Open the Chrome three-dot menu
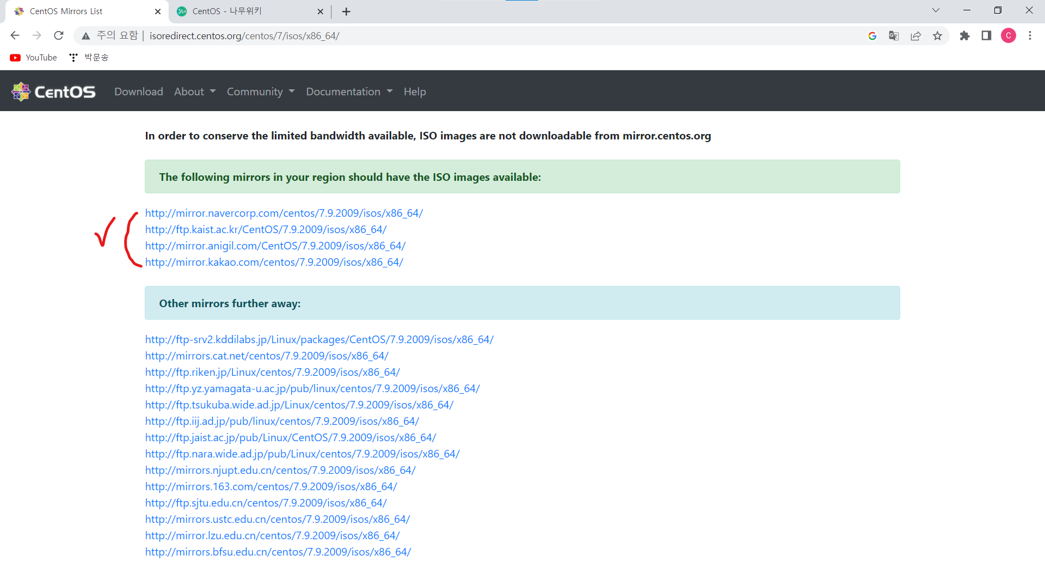Viewport: 1045px width, 561px height. coord(1030,36)
